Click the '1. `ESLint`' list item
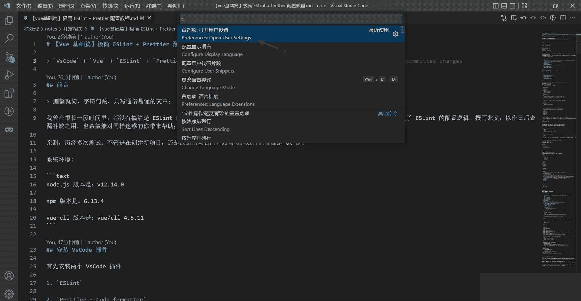Screen dimensions: 581x301 coord(64,283)
